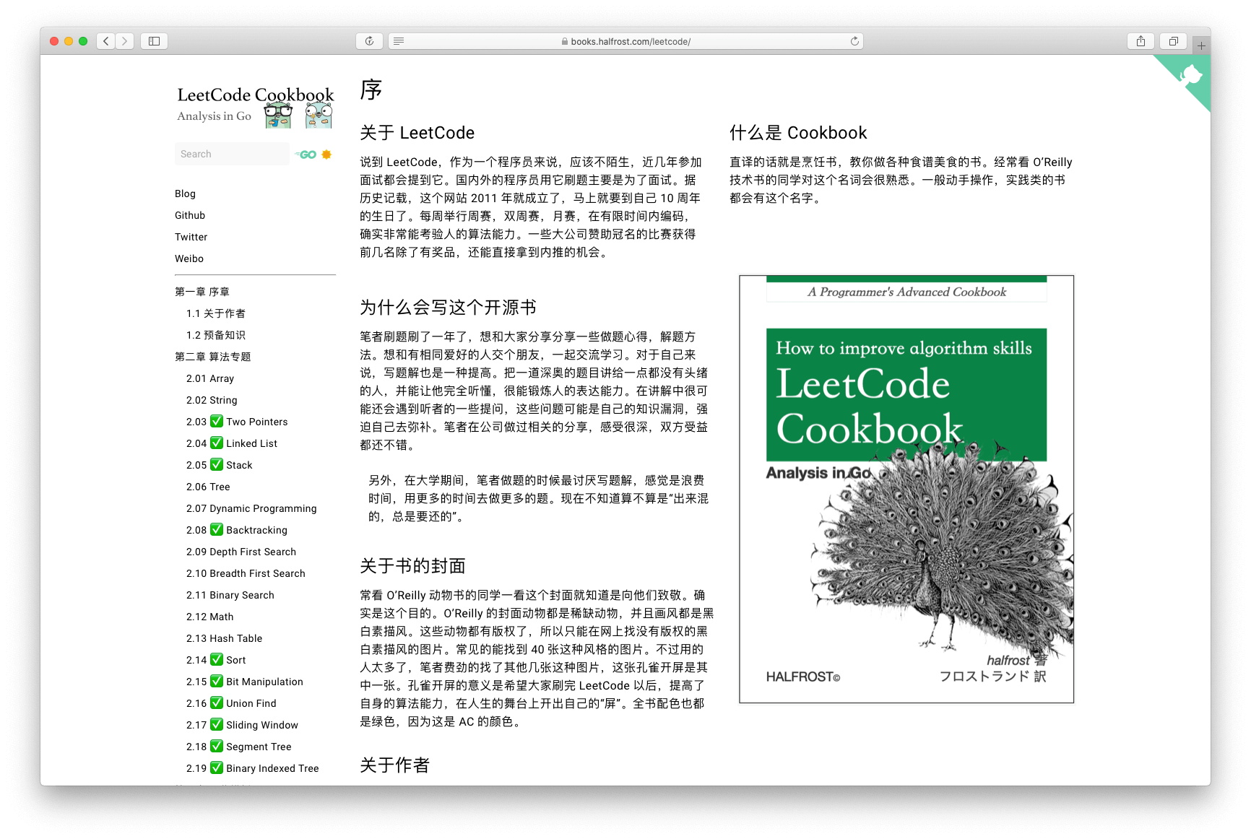Open the 2.06 Tree chapter
1251x839 pixels.
pyautogui.click(x=208, y=487)
